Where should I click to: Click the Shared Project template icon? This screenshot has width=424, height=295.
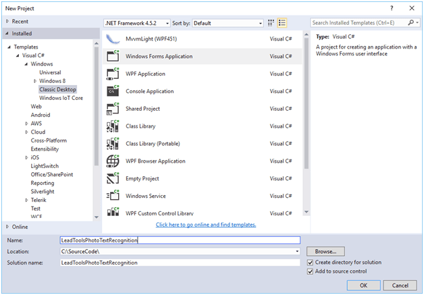point(113,109)
